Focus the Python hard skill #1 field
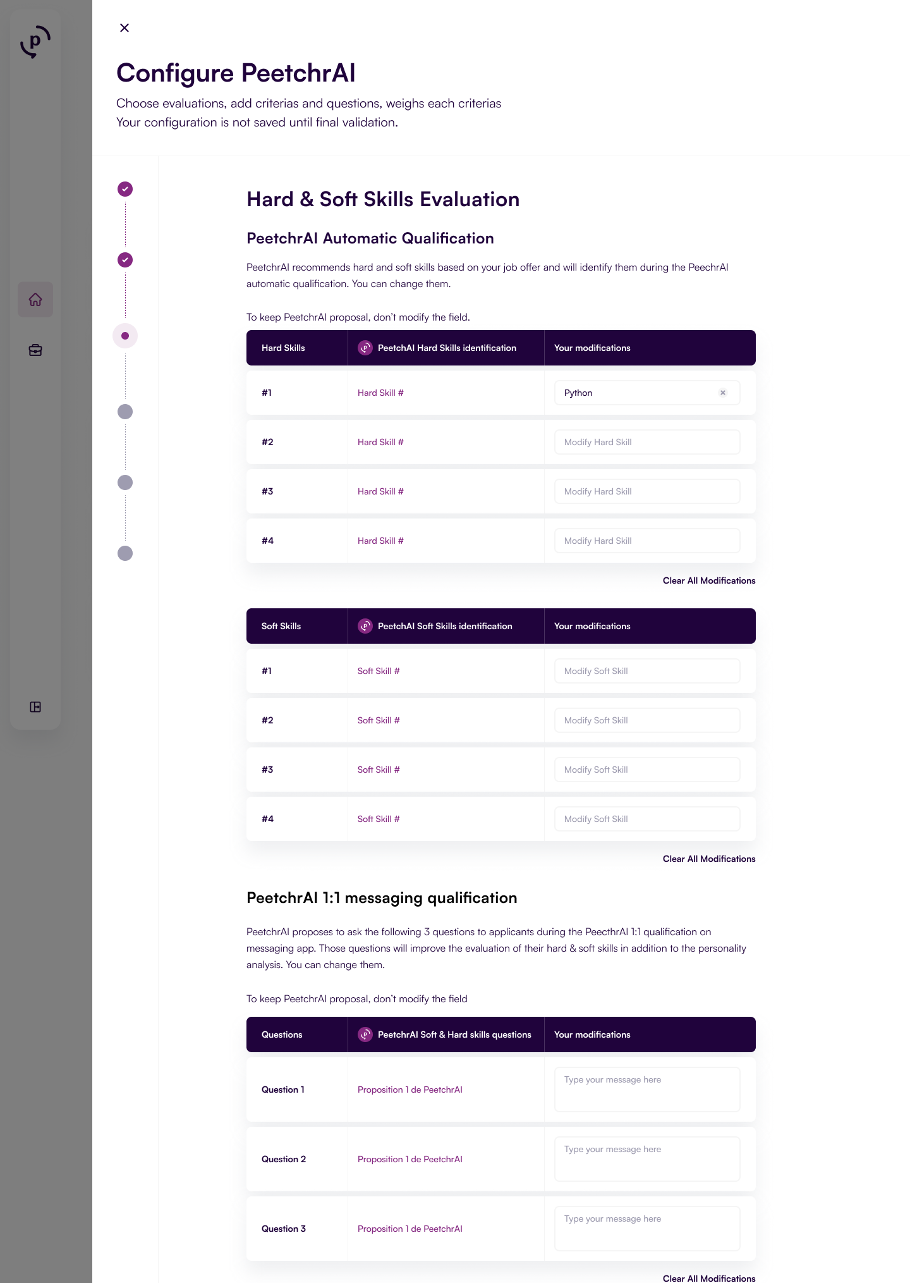The width and height of the screenshot is (910, 1283). (635, 393)
